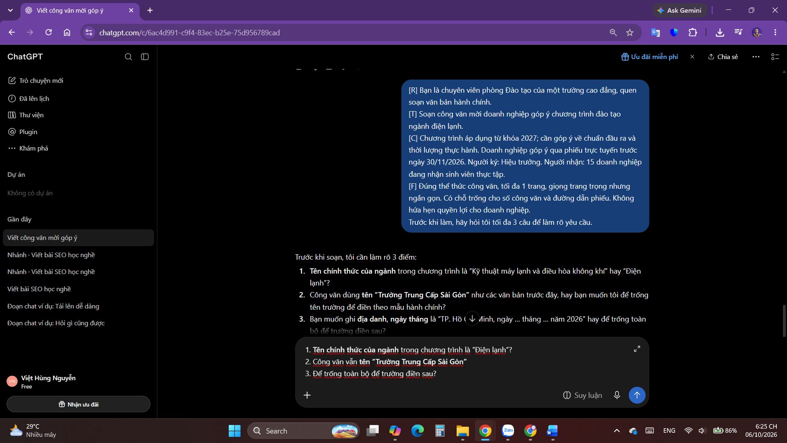Open the plus attachment menu in the composer
The height and width of the screenshot is (443, 787).
(x=307, y=395)
